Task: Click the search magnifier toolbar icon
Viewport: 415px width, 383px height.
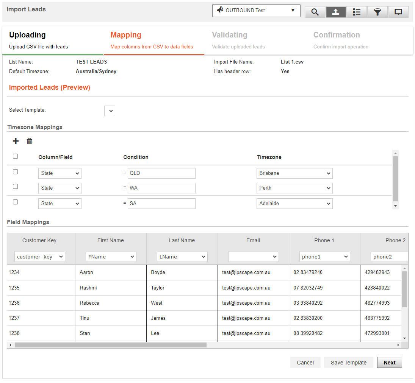Action: coord(315,12)
